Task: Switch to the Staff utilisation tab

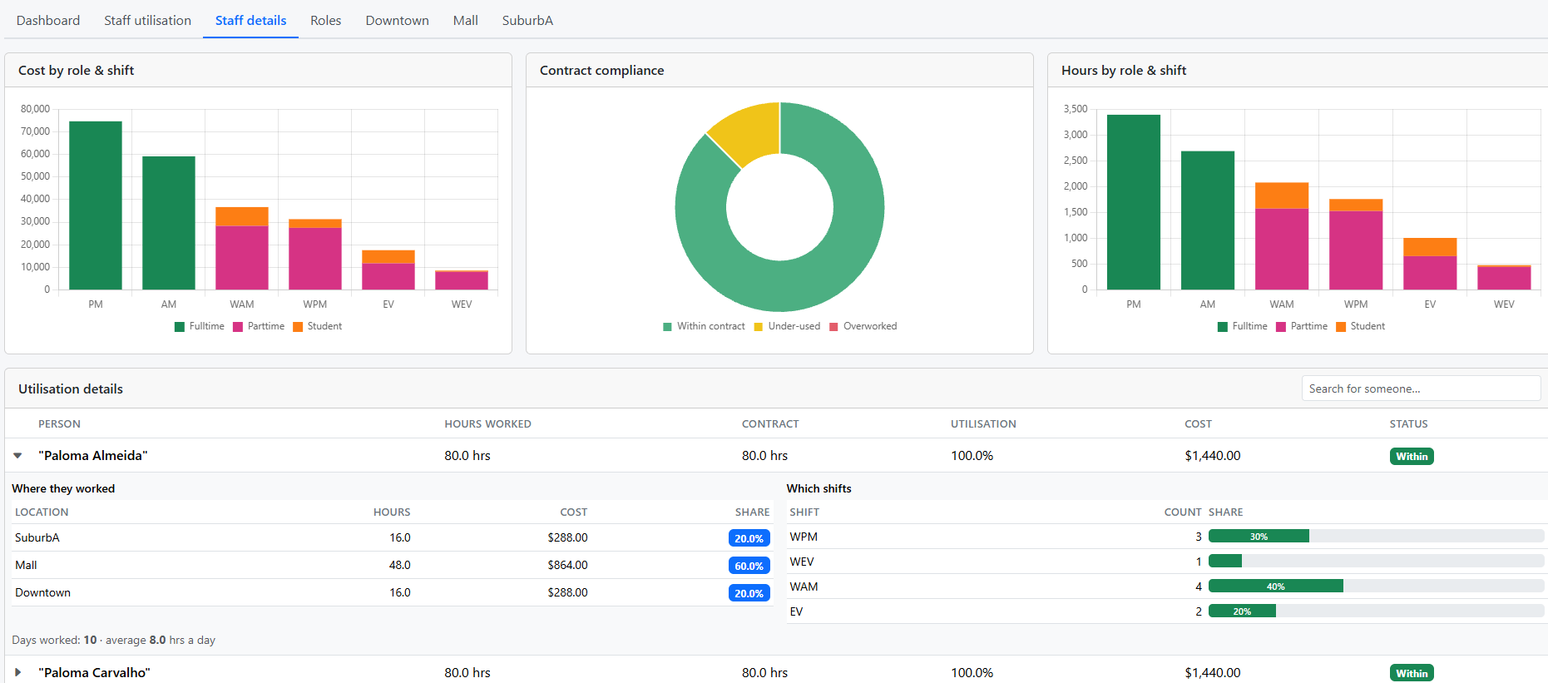Action: 147,20
